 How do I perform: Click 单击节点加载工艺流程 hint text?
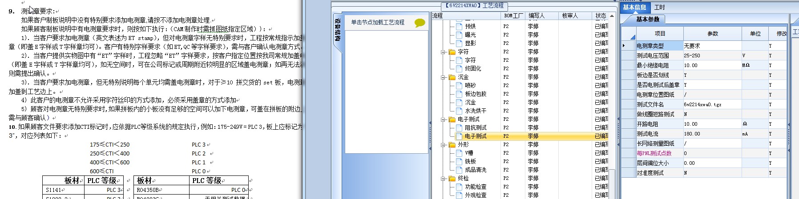point(378,22)
